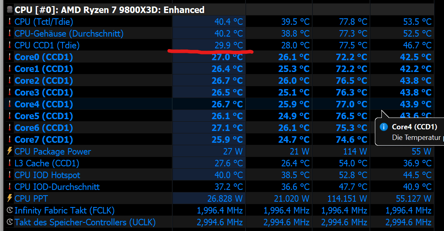Click the CPU chip icon in the header row
The image size is (444, 231).
click(x=10, y=10)
